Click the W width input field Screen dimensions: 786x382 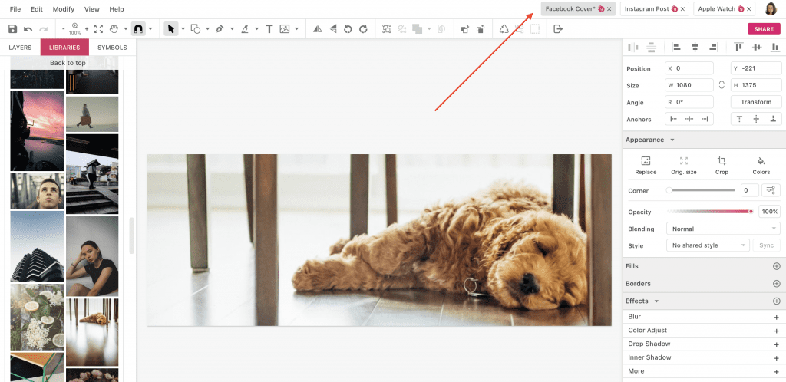click(689, 85)
